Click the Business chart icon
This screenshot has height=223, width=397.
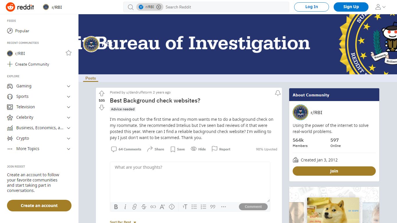[x=10, y=128]
